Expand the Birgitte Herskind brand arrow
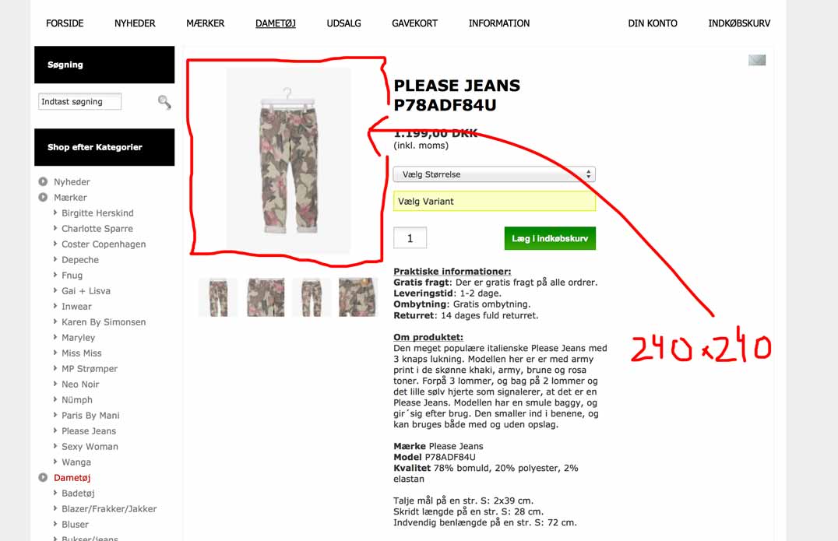The width and height of the screenshot is (838, 541). [55, 213]
